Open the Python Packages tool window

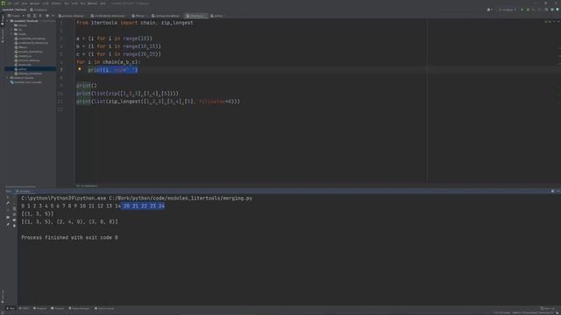click(79, 308)
